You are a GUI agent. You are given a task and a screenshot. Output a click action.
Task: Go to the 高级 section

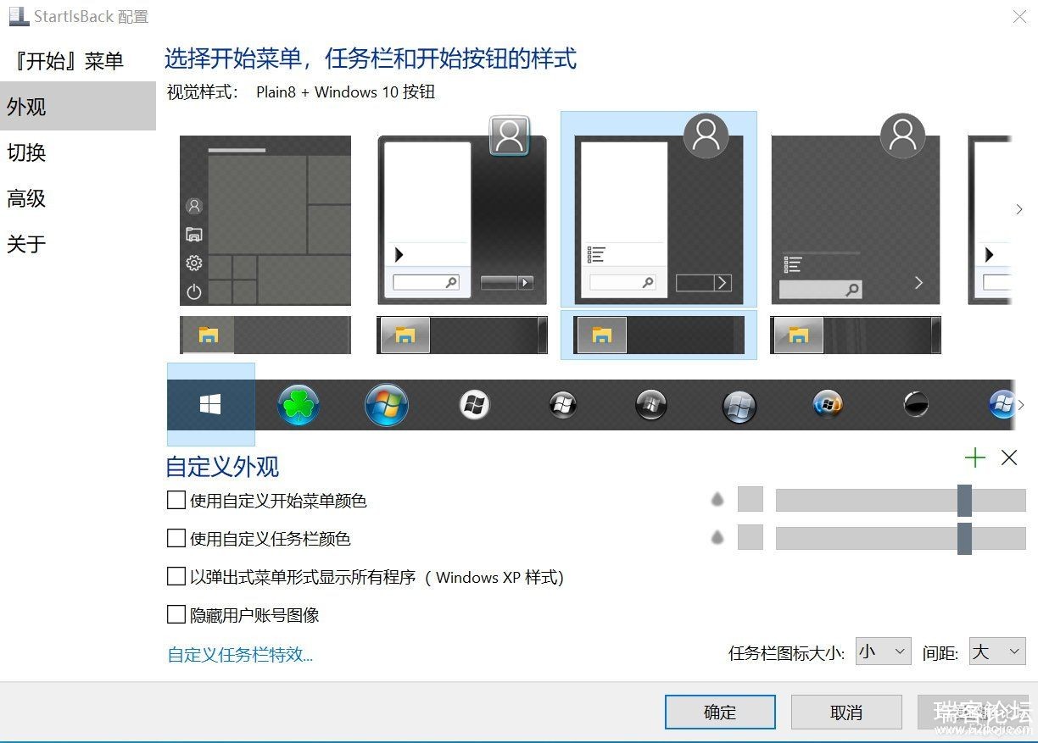[78, 198]
